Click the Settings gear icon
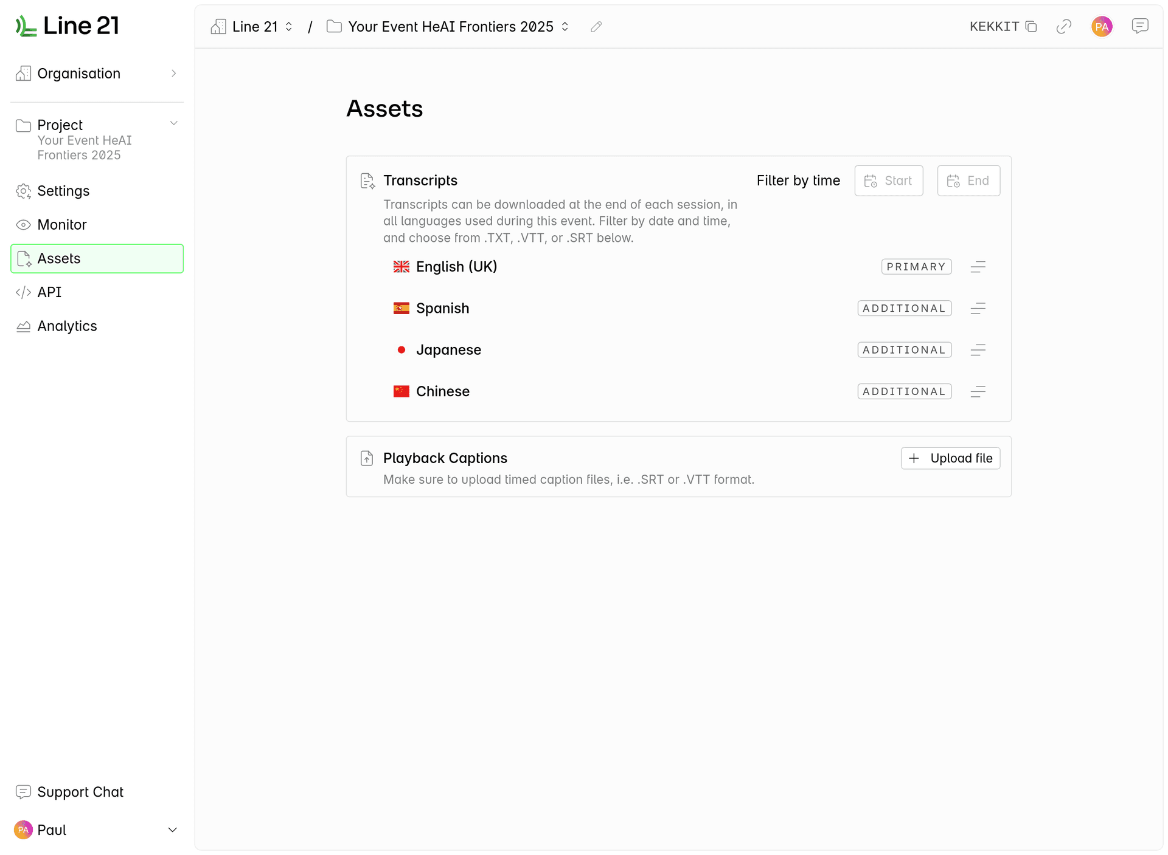Image resolution: width=1168 pixels, height=855 pixels. tap(23, 191)
